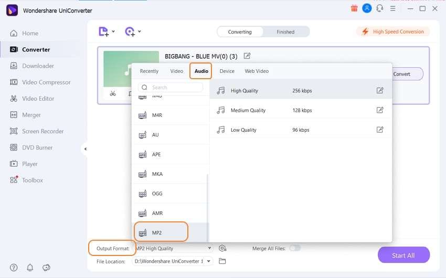The width and height of the screenshot is (446, 278).
Task: Toggle High Speed Conversion
Action: [x=393, y=31]
